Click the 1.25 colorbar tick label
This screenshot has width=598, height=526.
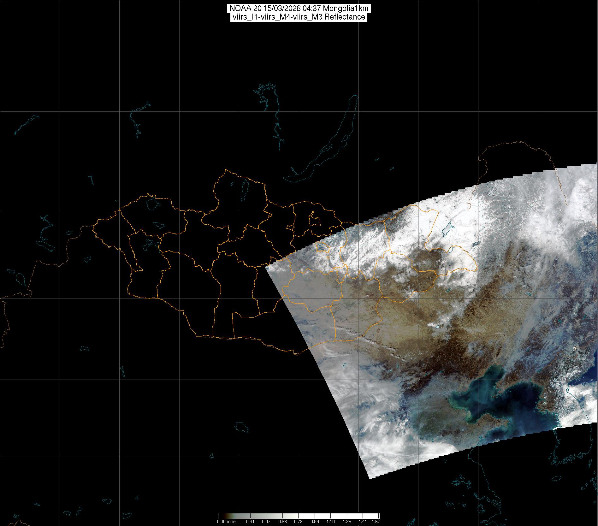tap(346, 522)
